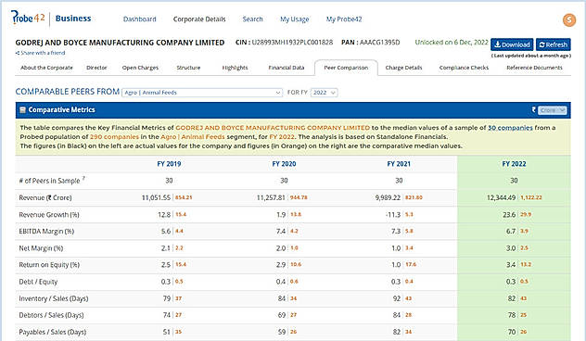Click the COMPARABLE PEERS FROM heading

68,92
